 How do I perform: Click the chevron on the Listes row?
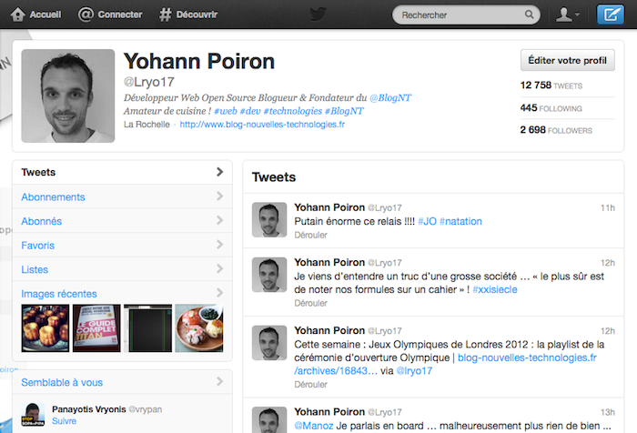[220, 268]
